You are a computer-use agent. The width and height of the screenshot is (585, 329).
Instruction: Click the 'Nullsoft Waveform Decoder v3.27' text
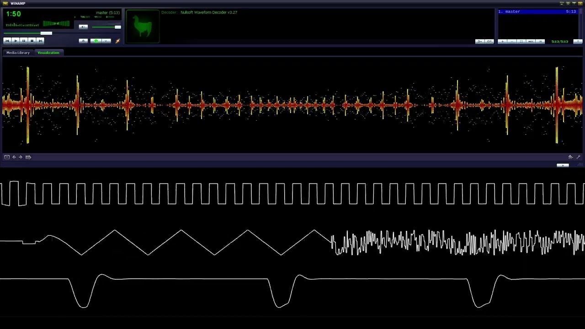click(x=209, y=12)
